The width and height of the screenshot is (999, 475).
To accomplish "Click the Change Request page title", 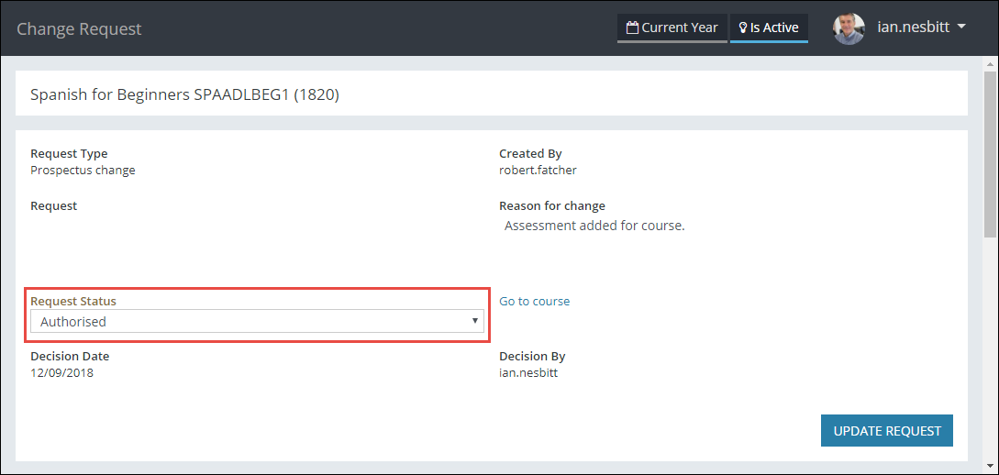I will click(x=79, y=28).
